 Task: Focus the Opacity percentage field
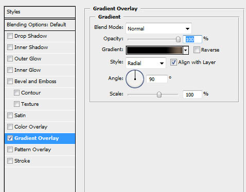192,39
